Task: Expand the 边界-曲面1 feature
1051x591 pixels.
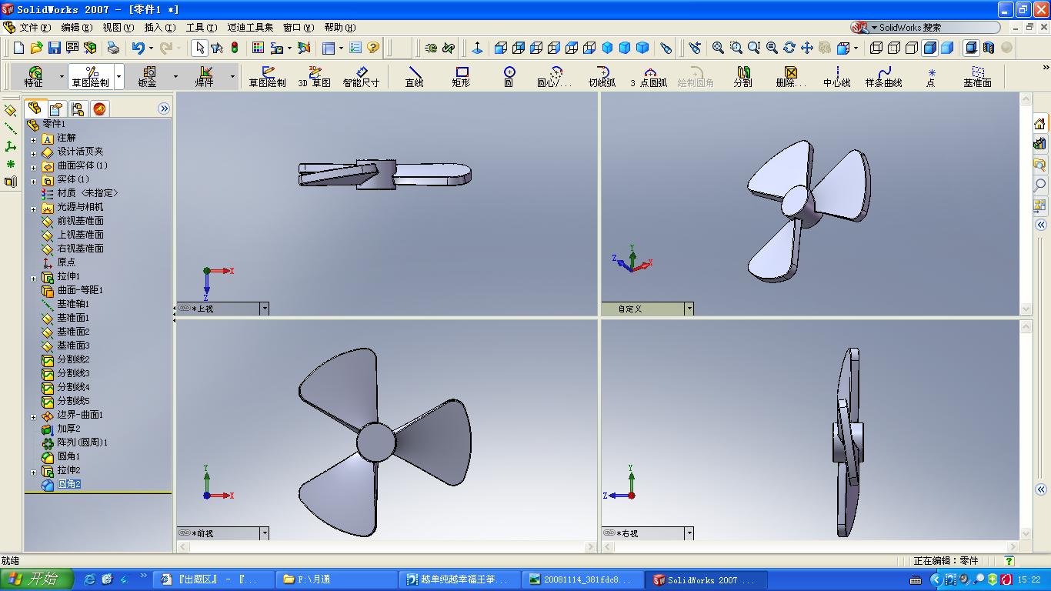Action: [33, 416]
